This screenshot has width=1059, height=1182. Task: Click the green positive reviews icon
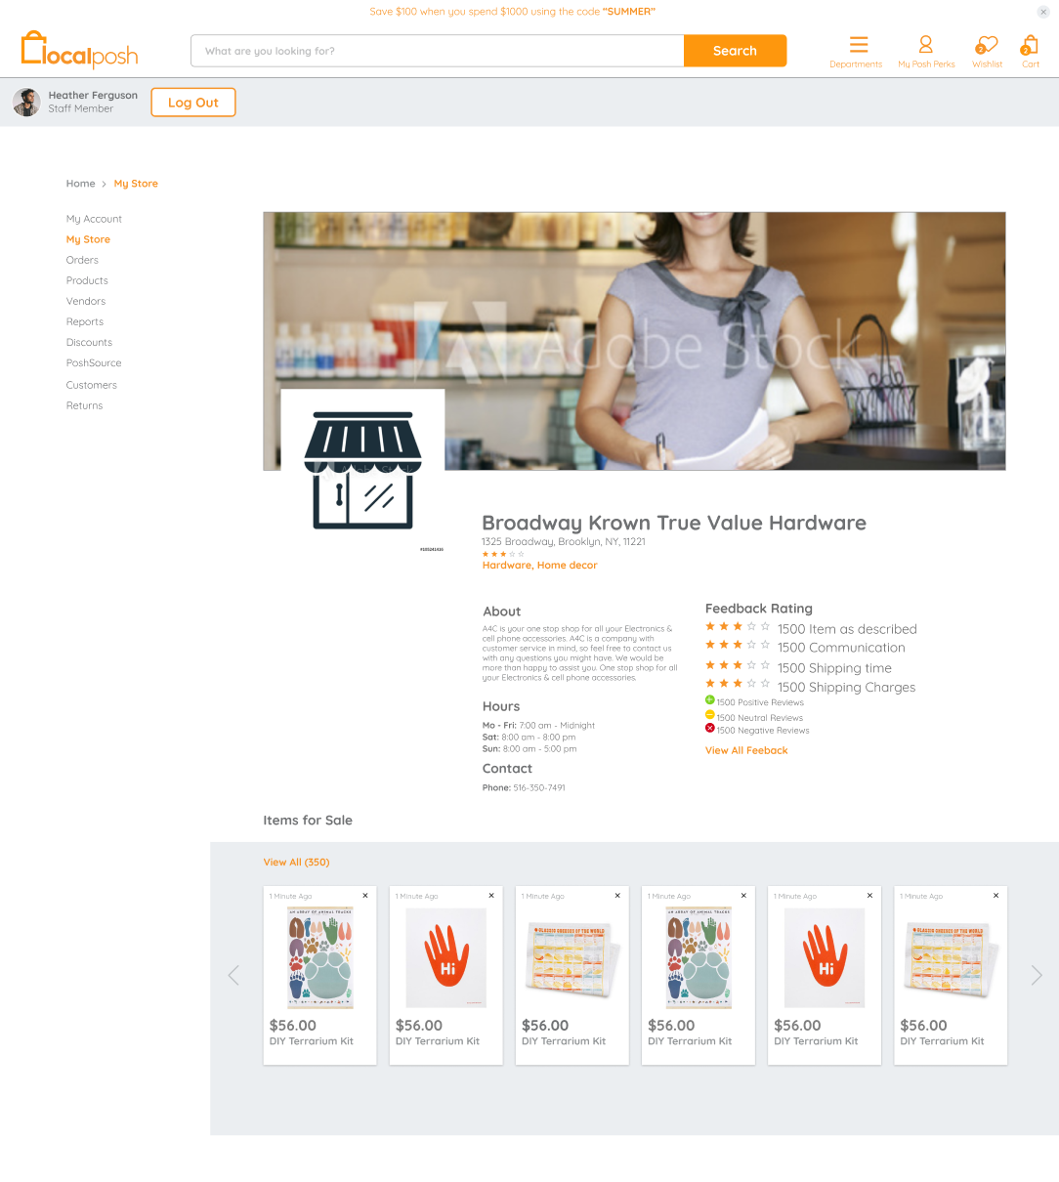coord(710,700)
